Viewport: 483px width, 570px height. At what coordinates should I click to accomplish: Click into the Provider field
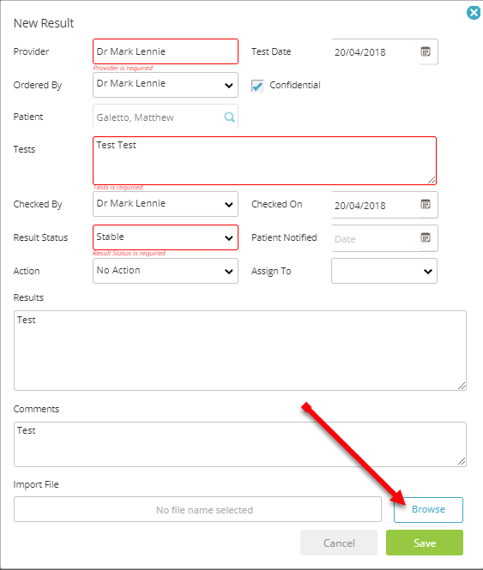(x=166, y=51)
